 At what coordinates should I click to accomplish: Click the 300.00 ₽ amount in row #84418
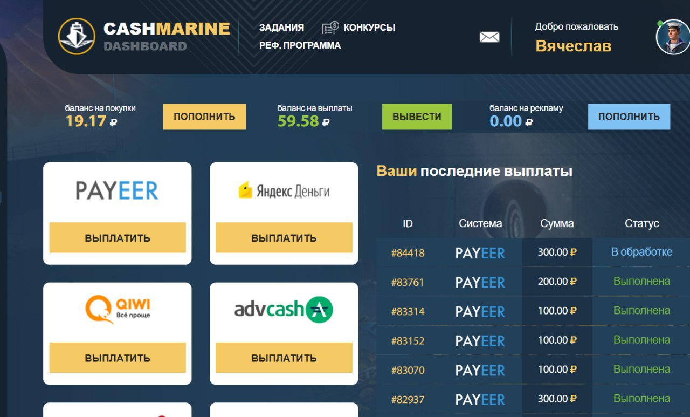coord(557,252)
